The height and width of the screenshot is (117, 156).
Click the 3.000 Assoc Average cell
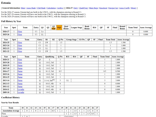[x=118, y=80]
